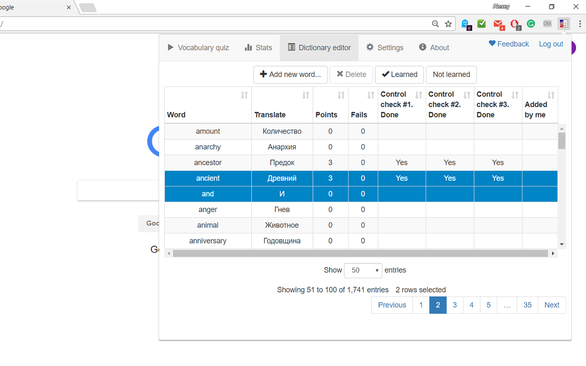Sort table by Points column

pos(341,95)
